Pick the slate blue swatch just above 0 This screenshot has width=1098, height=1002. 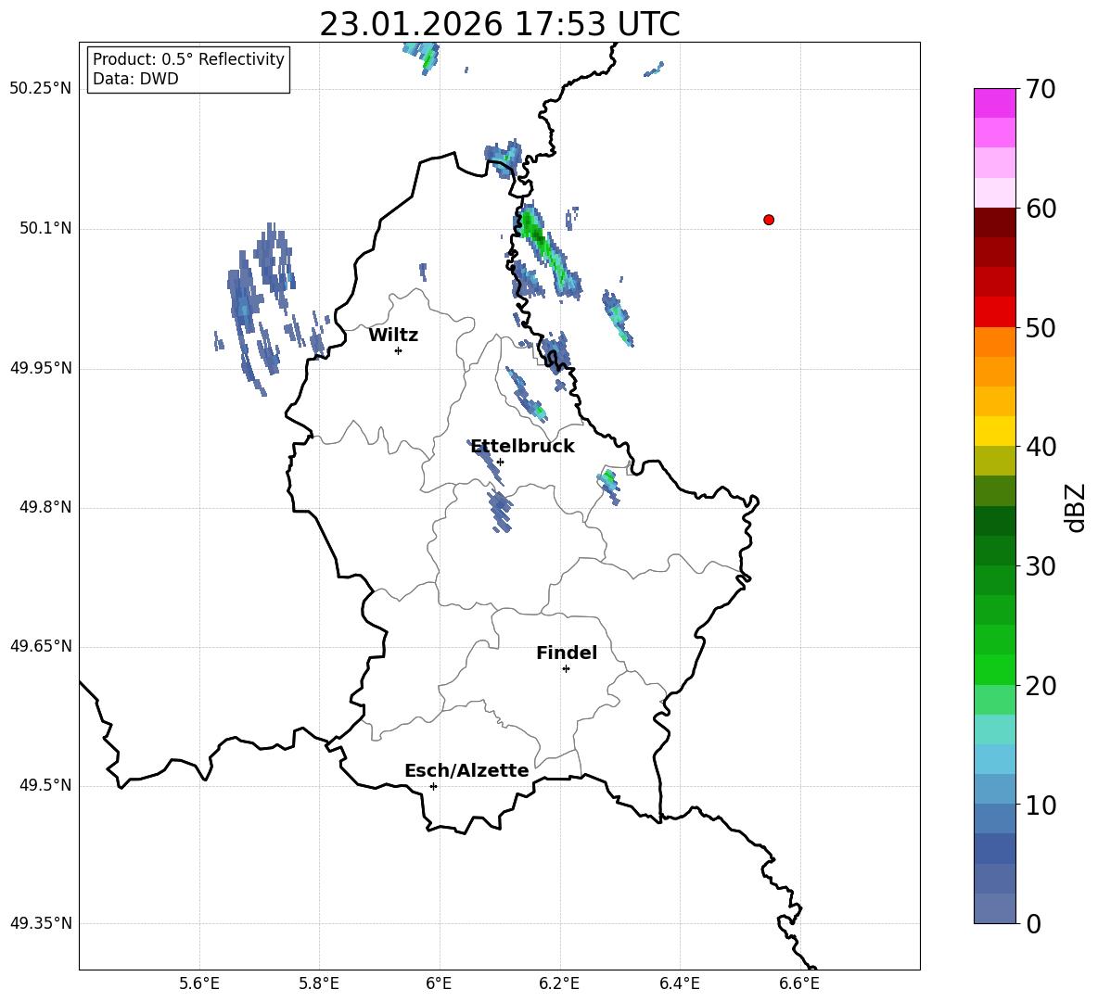(994, 908)
